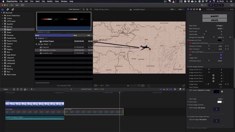Open the clip appearance icon in browser
Image resolution: width=235 pixels, height=132 pixels.
[87, 10]
